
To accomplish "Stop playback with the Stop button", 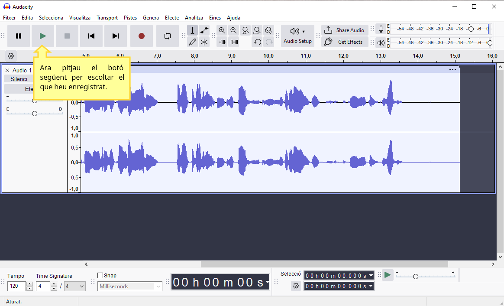I will [67, 36].
